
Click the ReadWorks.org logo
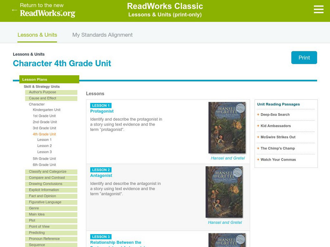[x=47, y=13]
